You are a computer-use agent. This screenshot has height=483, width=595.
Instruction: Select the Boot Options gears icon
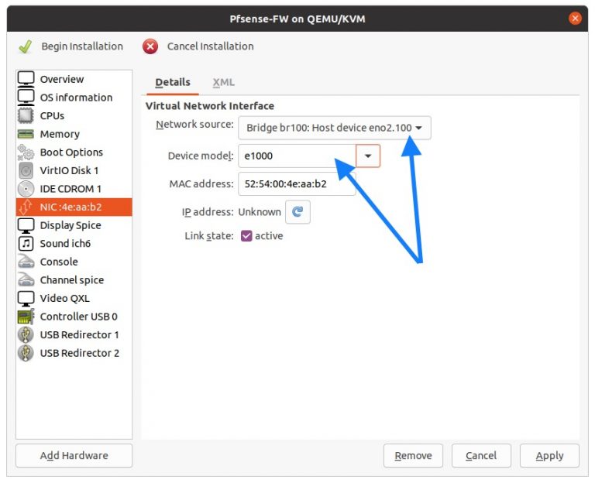click(26, 152)
